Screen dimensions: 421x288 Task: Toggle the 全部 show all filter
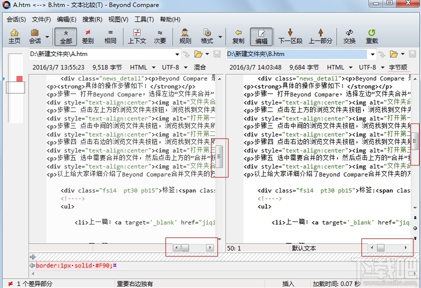click(65, 35)
